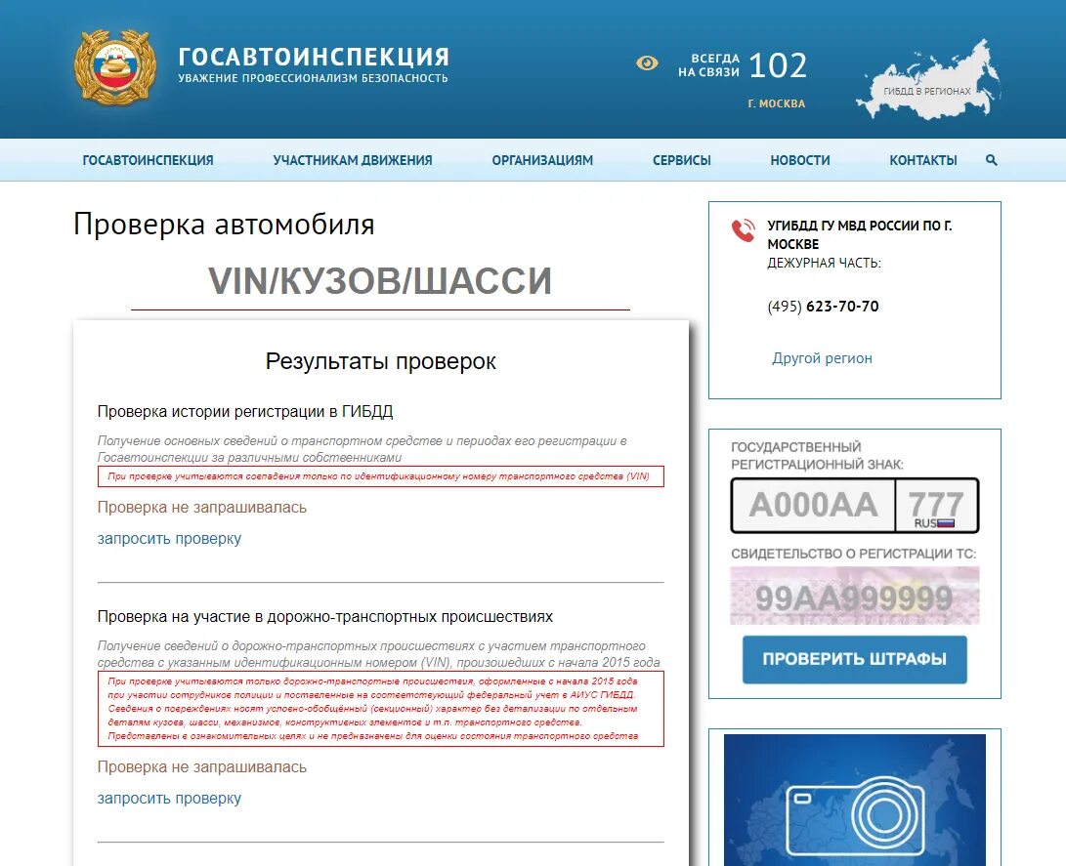Click Всегда на связи text
This screenshot has width=1066, height=866.
[x=708, y=65]
